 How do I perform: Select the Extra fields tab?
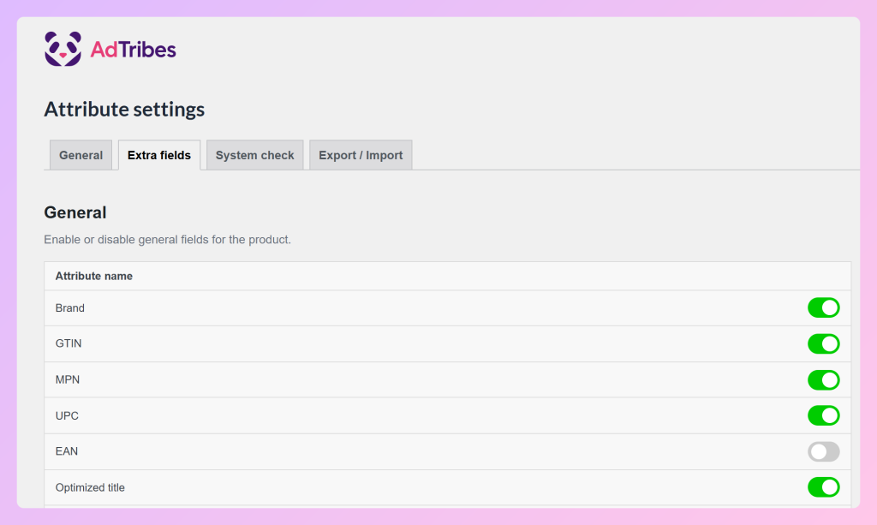[159, 155]
